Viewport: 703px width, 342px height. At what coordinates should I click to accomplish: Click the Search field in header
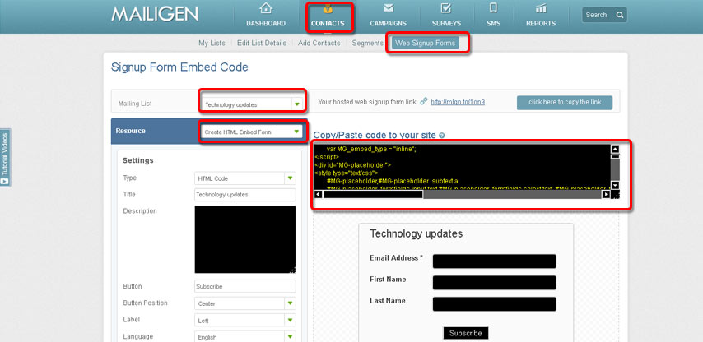click(x=604, y=15)
